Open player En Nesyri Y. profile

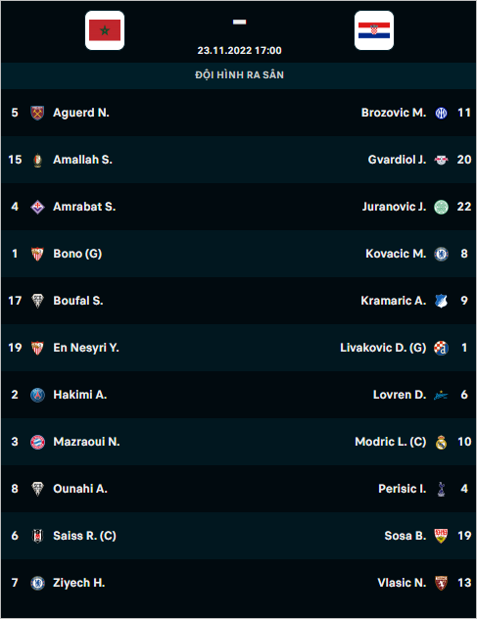(86, 348)
